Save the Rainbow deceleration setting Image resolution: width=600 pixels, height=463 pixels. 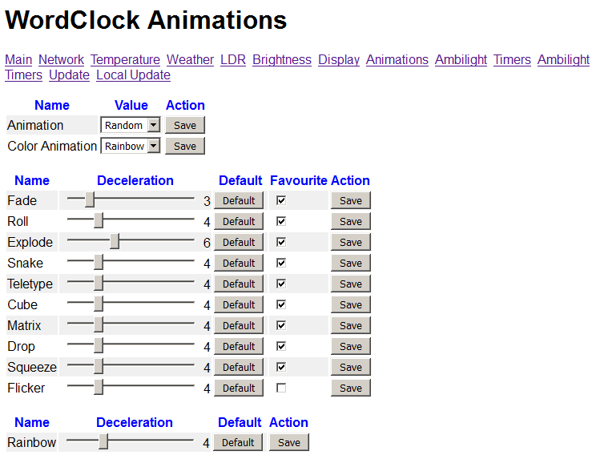tap(289, 443)
